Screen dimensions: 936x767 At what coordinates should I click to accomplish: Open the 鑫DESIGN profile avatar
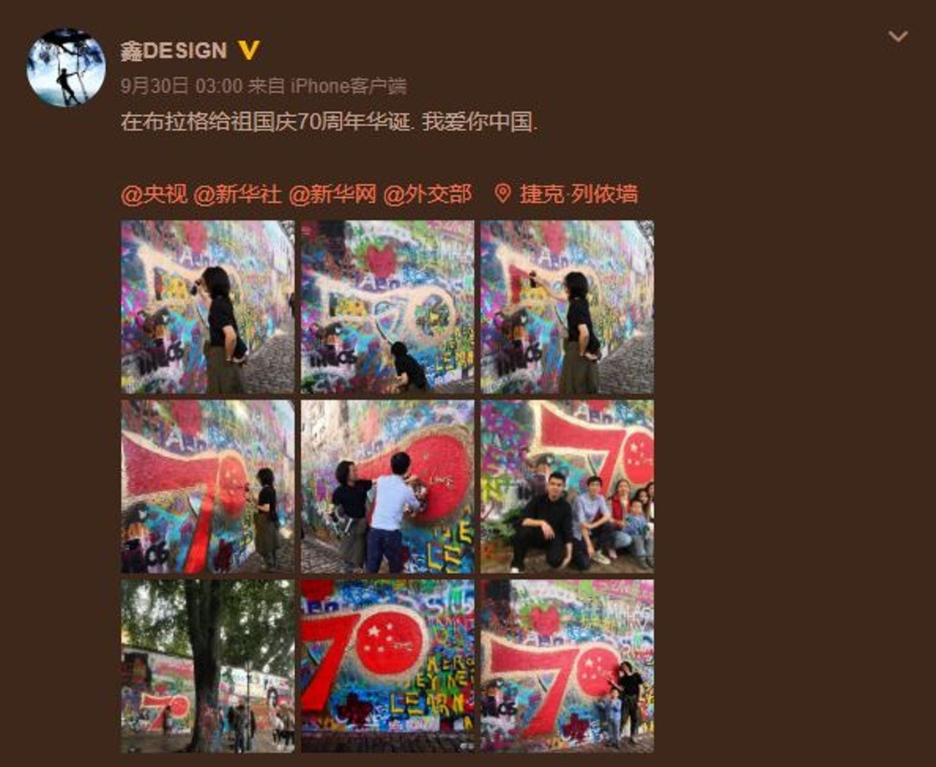(66, 68)
